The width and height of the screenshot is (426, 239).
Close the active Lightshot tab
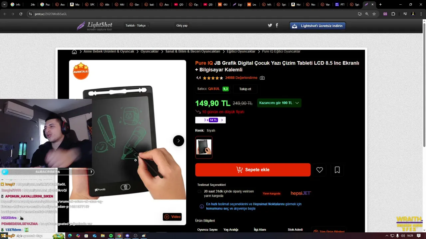[373, 5]
